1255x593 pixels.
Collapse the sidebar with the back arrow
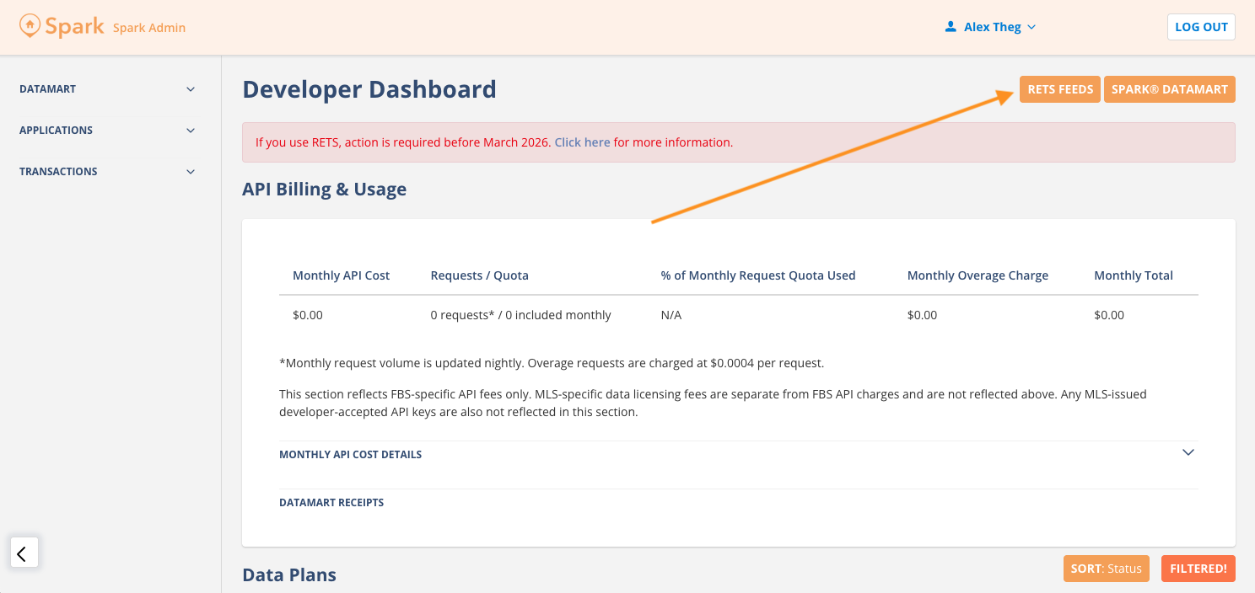[24, 553]
